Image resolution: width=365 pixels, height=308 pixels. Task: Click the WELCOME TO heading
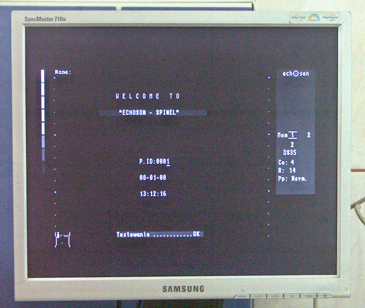pyautogui.click(x=148, y=96)
